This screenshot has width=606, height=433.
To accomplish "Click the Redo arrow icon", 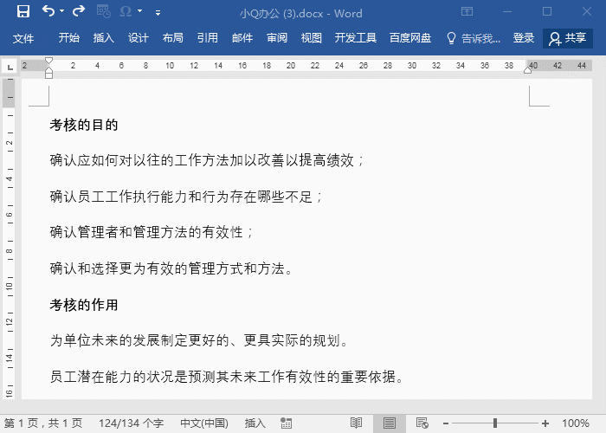I will (79, 11).
